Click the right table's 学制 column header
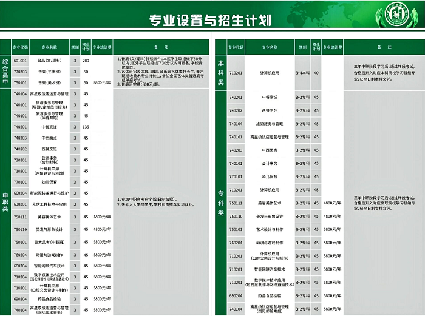425x316 pixels. pyautogui.click(x=302, y=47)
